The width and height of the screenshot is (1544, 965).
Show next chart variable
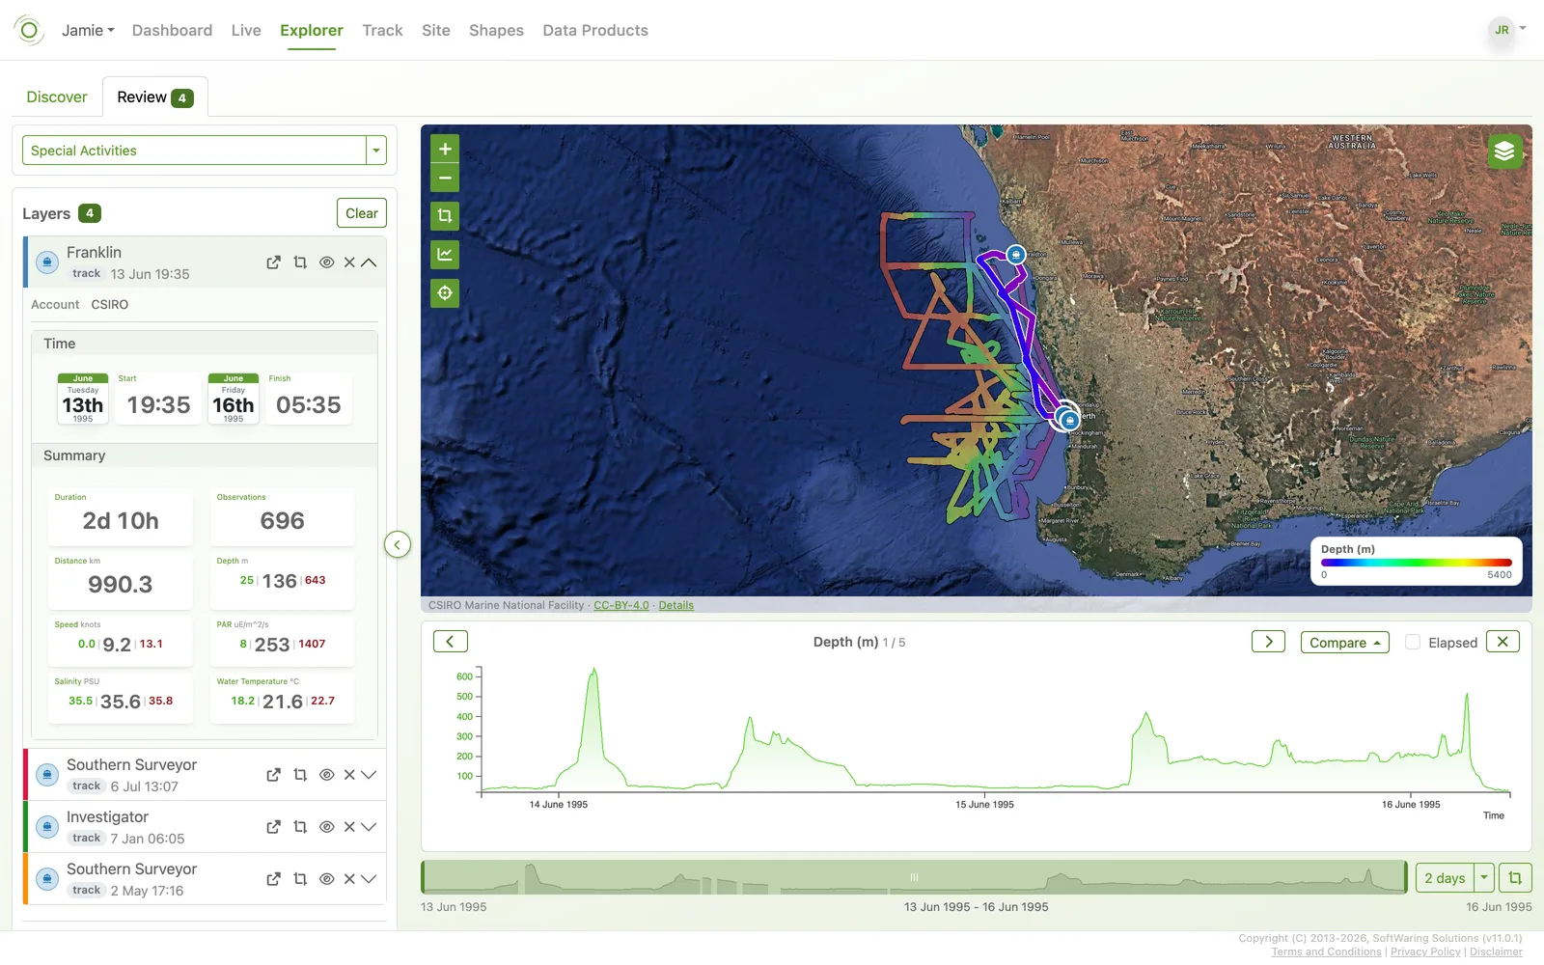(x=1268, y=642)
